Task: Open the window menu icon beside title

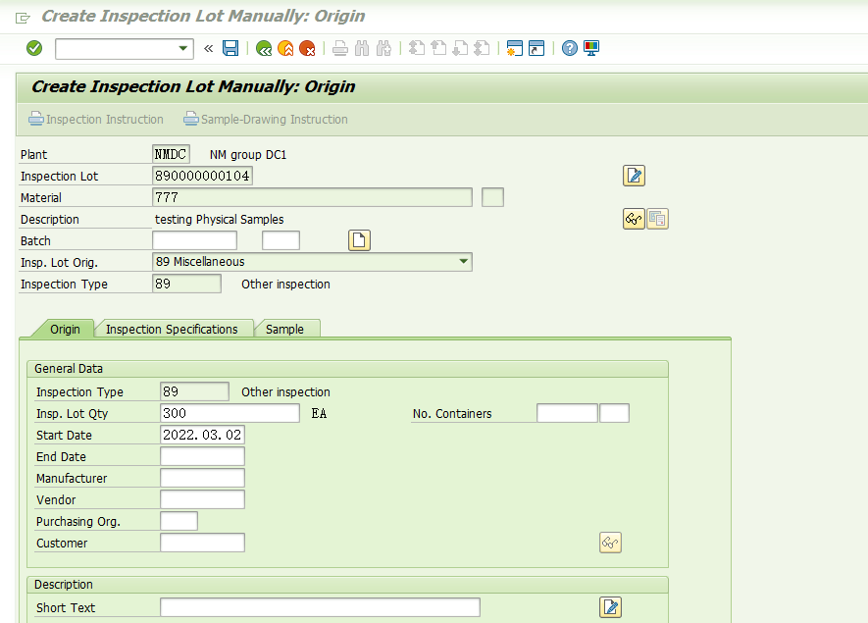Action: pyautogui.click(x=23, y=19)
